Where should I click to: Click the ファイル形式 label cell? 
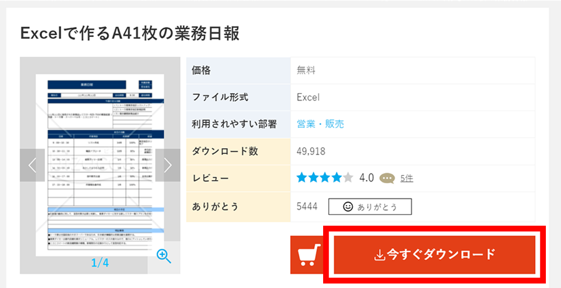[238, 98]
